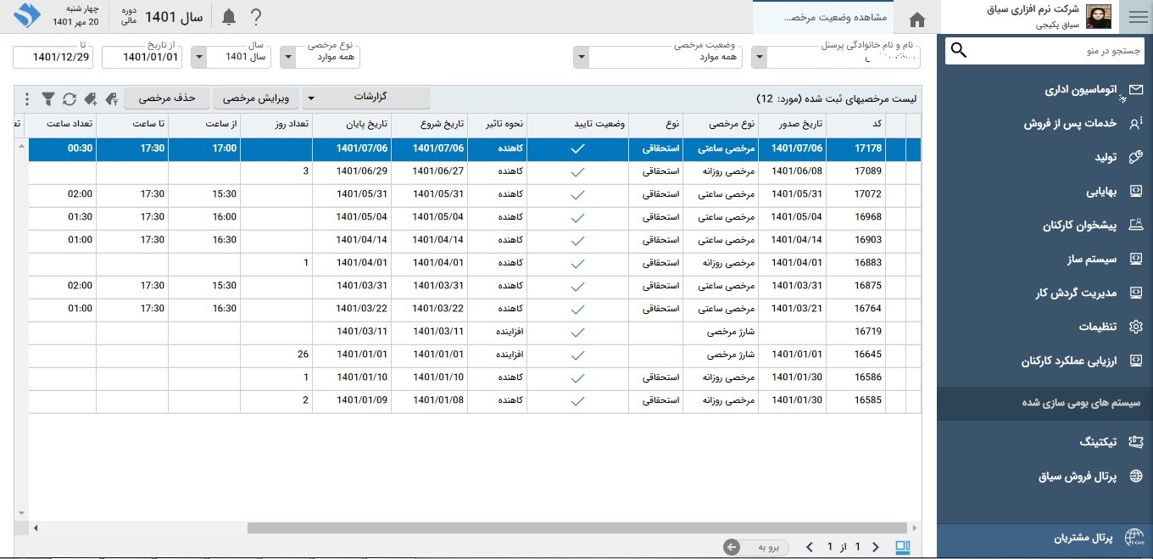Open the سال 1401 year dropdown
The width and height of the screenshot is (1153, 559).
pyautogui.click(x=199, y=58)
